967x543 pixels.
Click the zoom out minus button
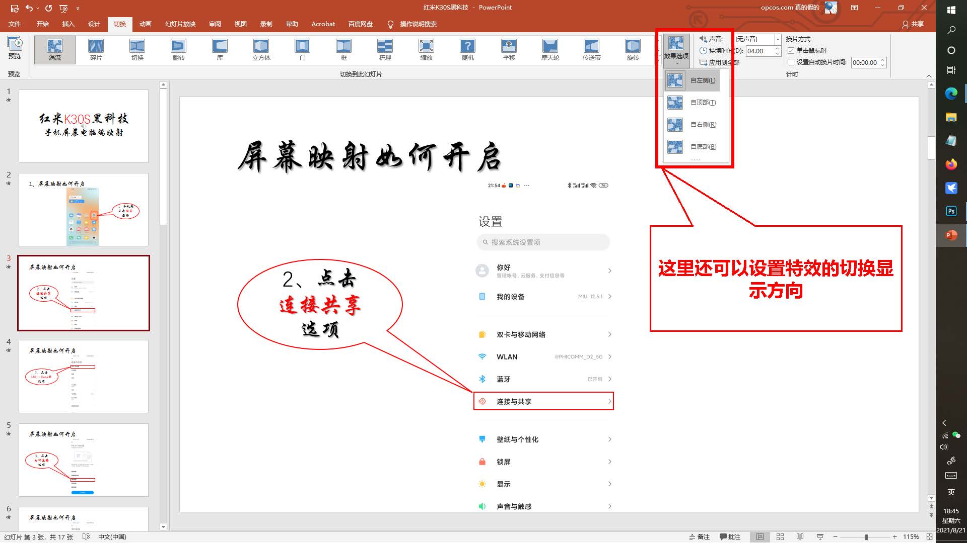click(835, 537)
